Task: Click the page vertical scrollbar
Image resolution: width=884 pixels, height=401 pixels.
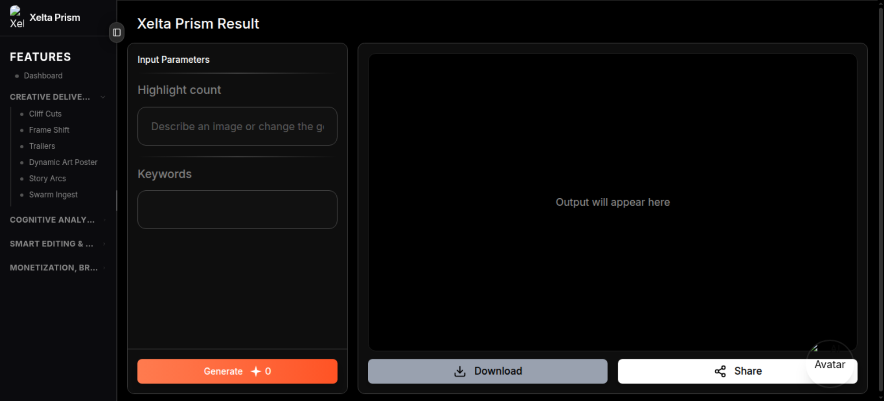Action: [880, 200]
